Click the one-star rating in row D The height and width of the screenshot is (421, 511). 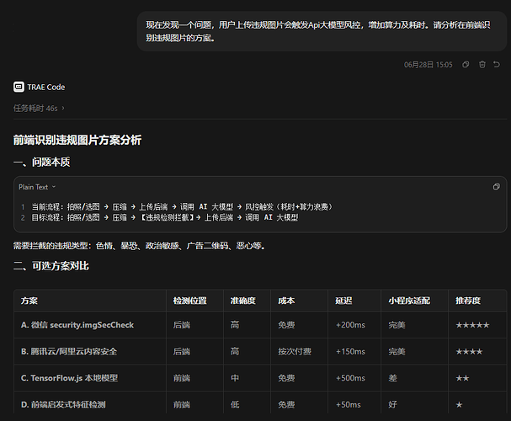(x=459, y=405)
